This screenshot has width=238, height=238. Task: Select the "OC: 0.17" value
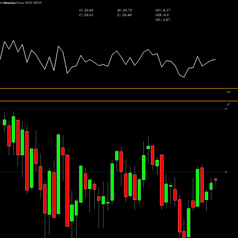click(163, 10)
